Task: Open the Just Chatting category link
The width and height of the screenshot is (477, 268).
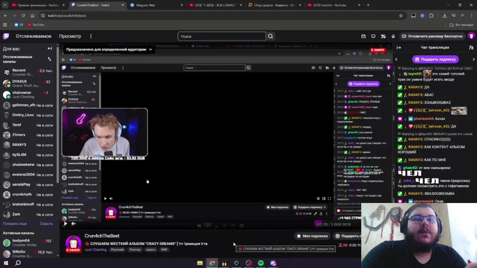Action: coord(95,250)
